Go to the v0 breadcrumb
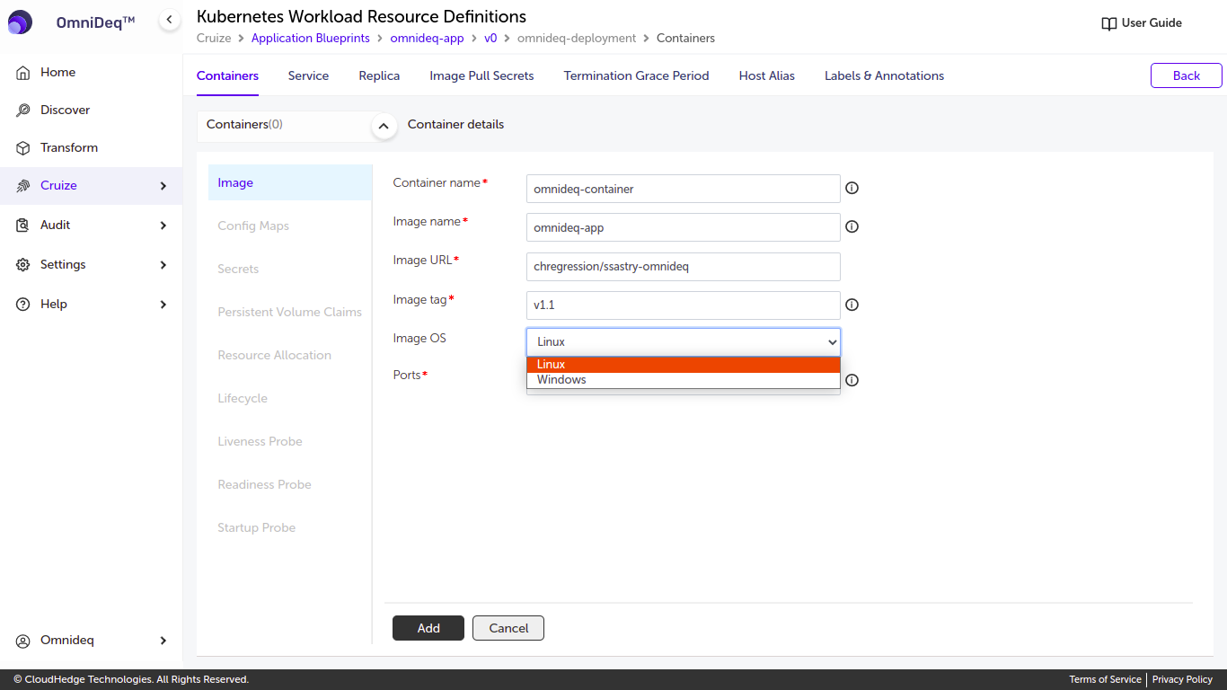 [x=490, y=38]
